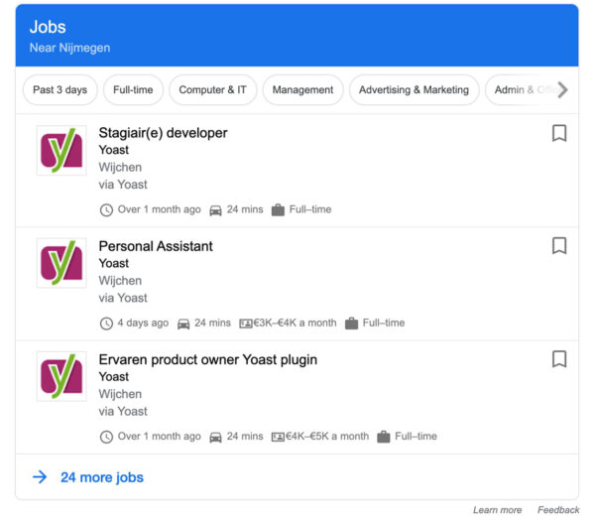The width and height of the screenshot is (595, 520).
Task: Save the Personal Assistant job bookmark
Action: coord(559,246)
